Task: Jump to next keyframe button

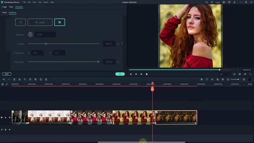Action: 60,22
